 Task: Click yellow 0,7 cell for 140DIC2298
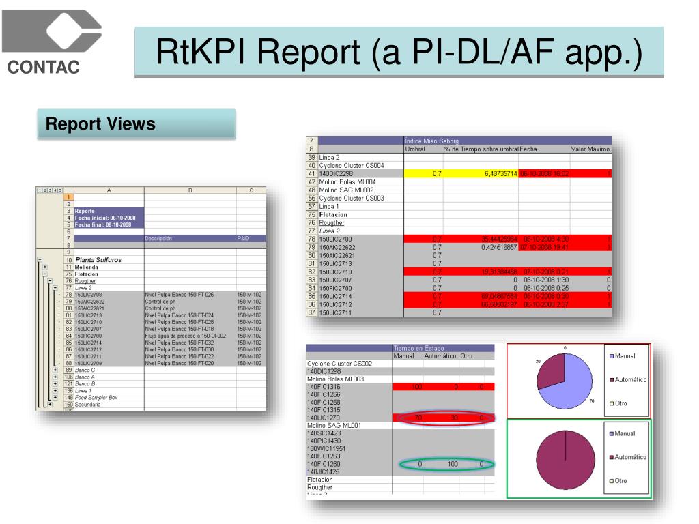tap(423, 174)
